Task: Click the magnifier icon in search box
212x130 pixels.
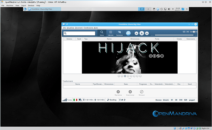Action: pyautogui.click(x=65, y=33)
